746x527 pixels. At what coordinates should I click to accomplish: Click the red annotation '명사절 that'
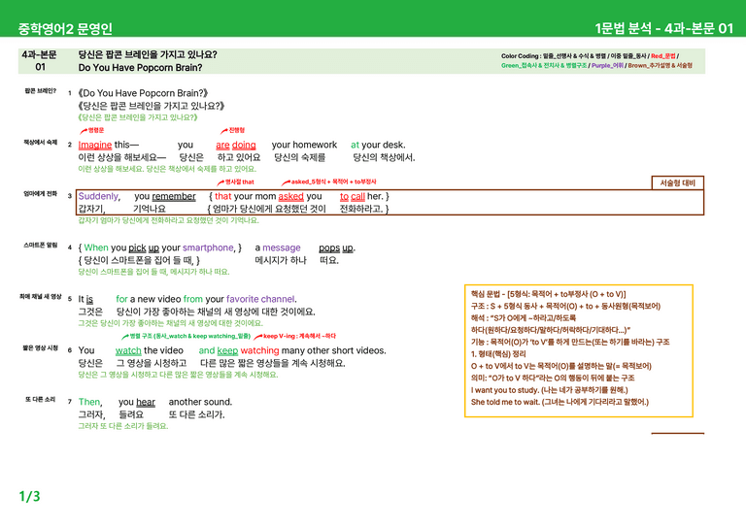(x=239, y=181)
